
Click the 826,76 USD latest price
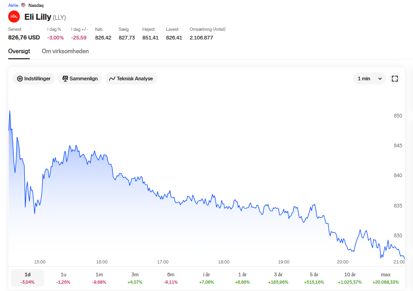[24, 37]
